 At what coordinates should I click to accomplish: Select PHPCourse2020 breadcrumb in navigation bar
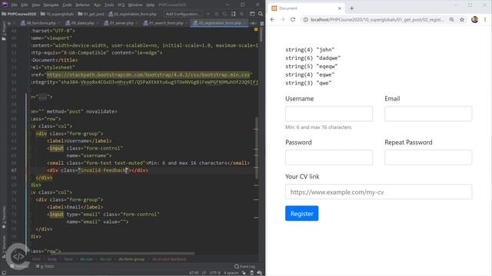point(19,14)
